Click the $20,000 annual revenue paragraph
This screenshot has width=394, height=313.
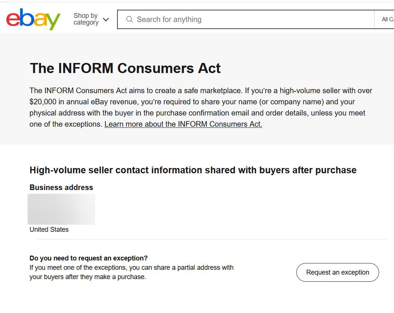201,107
